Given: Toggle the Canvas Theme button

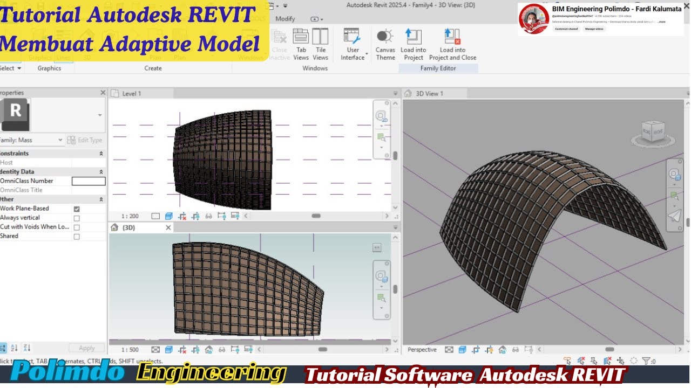Looking at the screenshot, I should pyautogui.click(x=385, y=44).
